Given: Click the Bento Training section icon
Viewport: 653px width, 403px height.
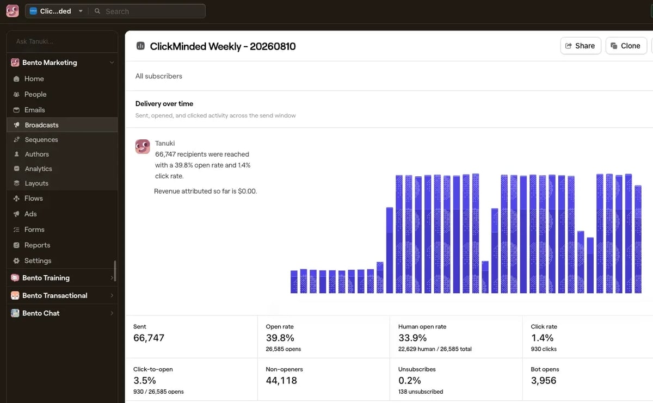Looking at the screenshot, I should point(15,278).
